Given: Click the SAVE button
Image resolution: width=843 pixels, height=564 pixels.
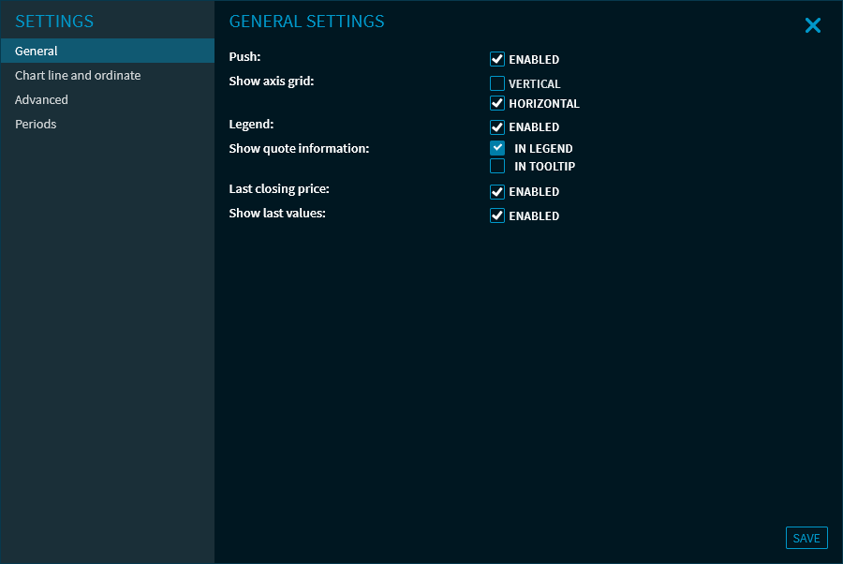Looking at the screenshot, I should pos(806,538).
